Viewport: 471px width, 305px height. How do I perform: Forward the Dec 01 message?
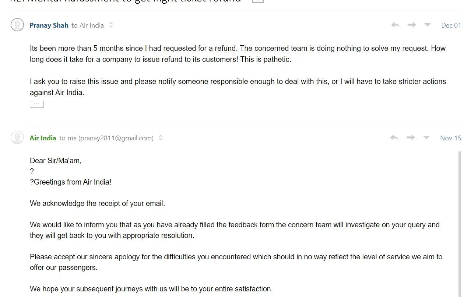coord(412,25)
